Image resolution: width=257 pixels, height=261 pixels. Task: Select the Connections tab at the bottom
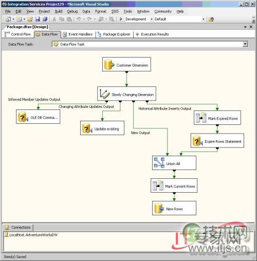18,228
